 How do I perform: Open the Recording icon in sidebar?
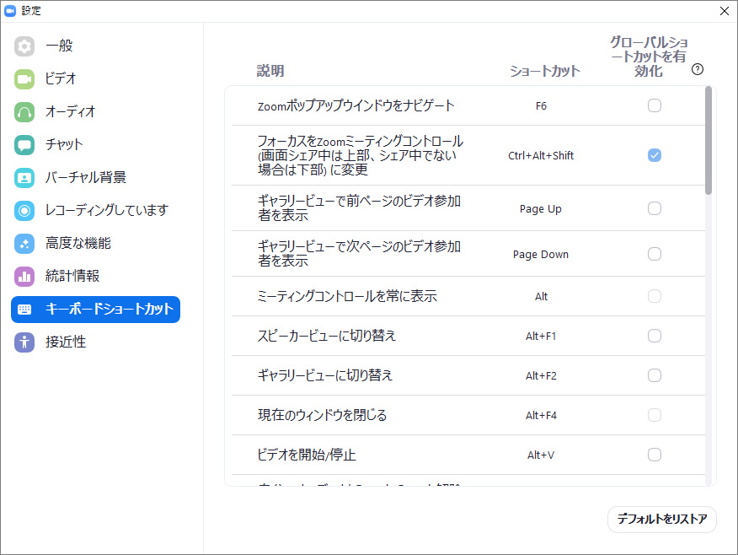click(x=24, y=211)
